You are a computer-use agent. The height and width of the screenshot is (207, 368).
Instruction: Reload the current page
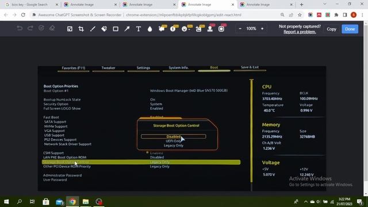pyautogui.click(x=23, y=15)
